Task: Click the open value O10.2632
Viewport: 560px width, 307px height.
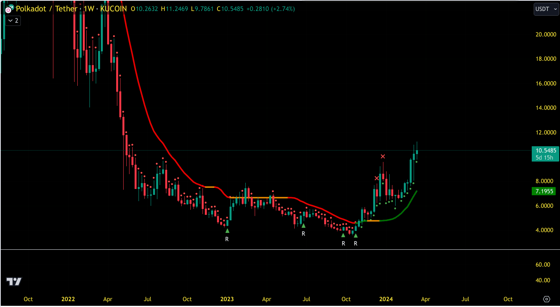Action: 145,9
